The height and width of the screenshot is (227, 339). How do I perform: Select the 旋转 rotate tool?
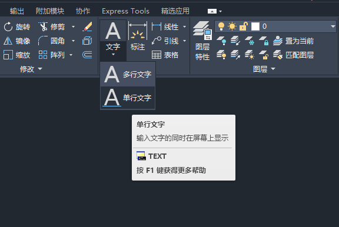tap(17, 27)
